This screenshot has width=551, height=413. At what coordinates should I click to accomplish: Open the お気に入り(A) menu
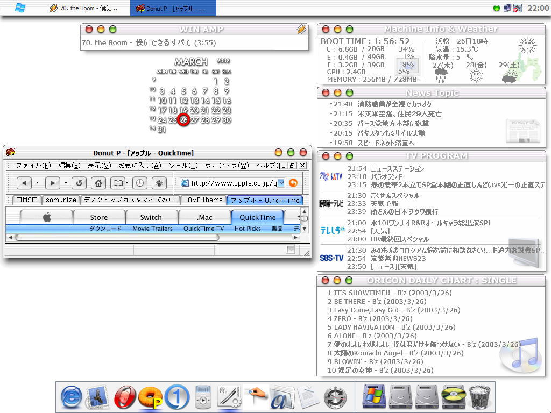pyautogui.click(x=140, y=166)
